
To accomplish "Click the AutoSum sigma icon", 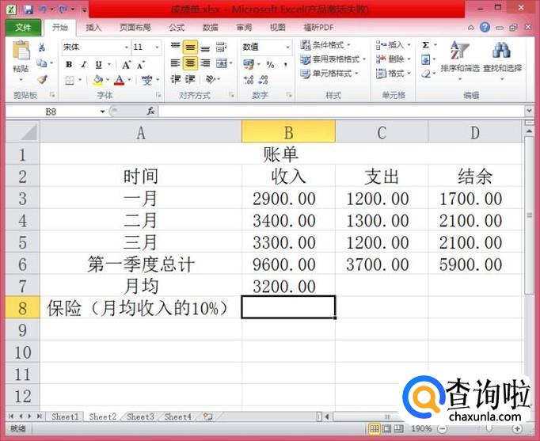I will pos(426,45).
